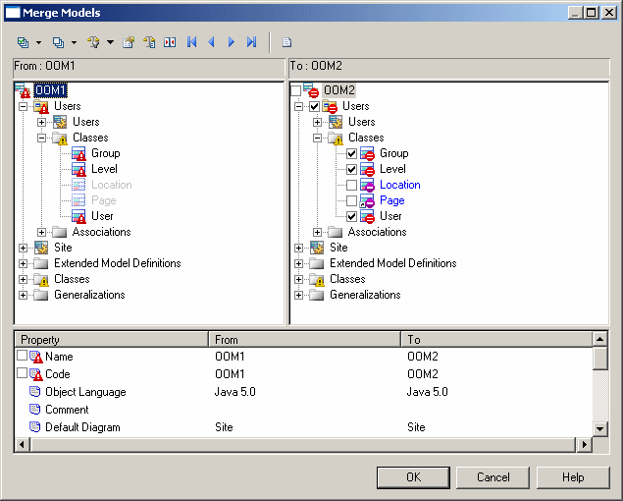Screen dimensions: 623x501
Task: Select the Comment property row
Action: [x=304, y=410]
